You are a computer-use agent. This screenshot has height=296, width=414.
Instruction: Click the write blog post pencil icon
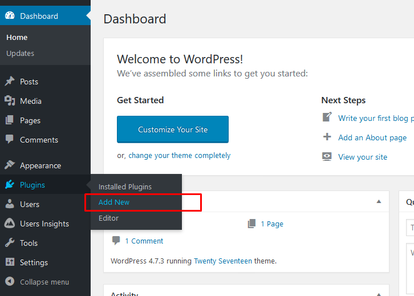[x=327, y=117]
